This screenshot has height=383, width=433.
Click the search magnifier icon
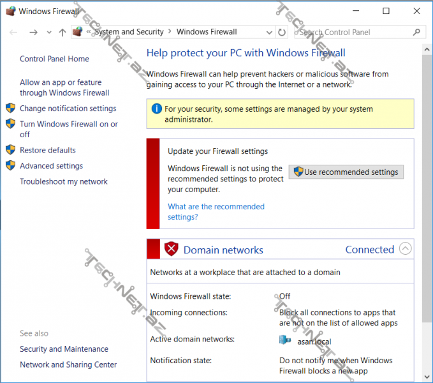(417, 32)
